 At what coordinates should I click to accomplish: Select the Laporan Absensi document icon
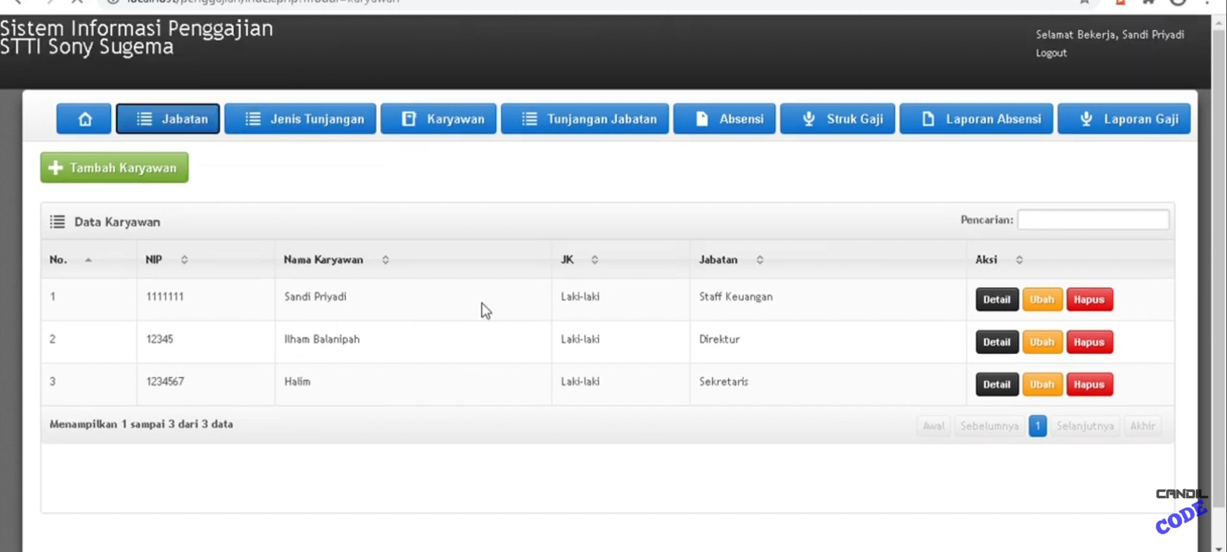click(x=929, y=119)
